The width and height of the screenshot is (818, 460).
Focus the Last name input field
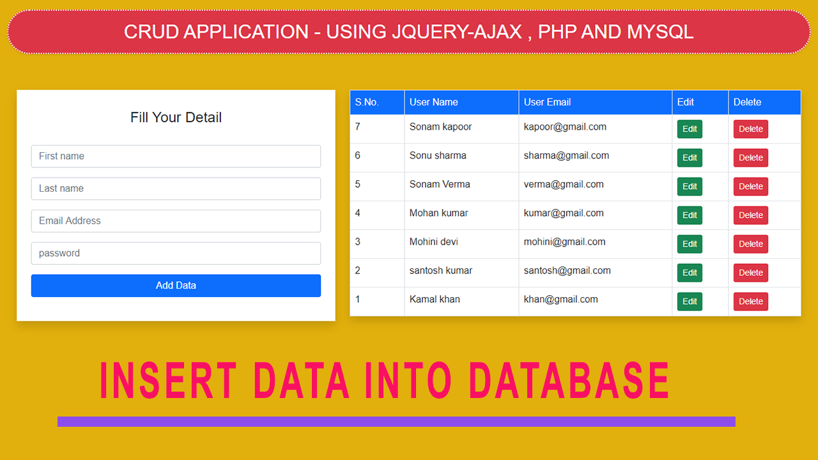click(x=176, y=188)
